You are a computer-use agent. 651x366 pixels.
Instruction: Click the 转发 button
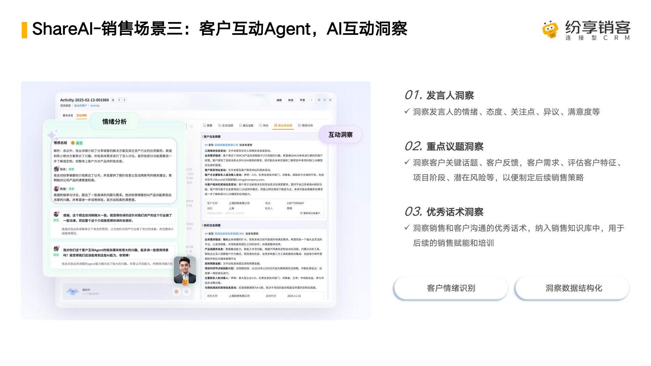[x=291, y=100]
